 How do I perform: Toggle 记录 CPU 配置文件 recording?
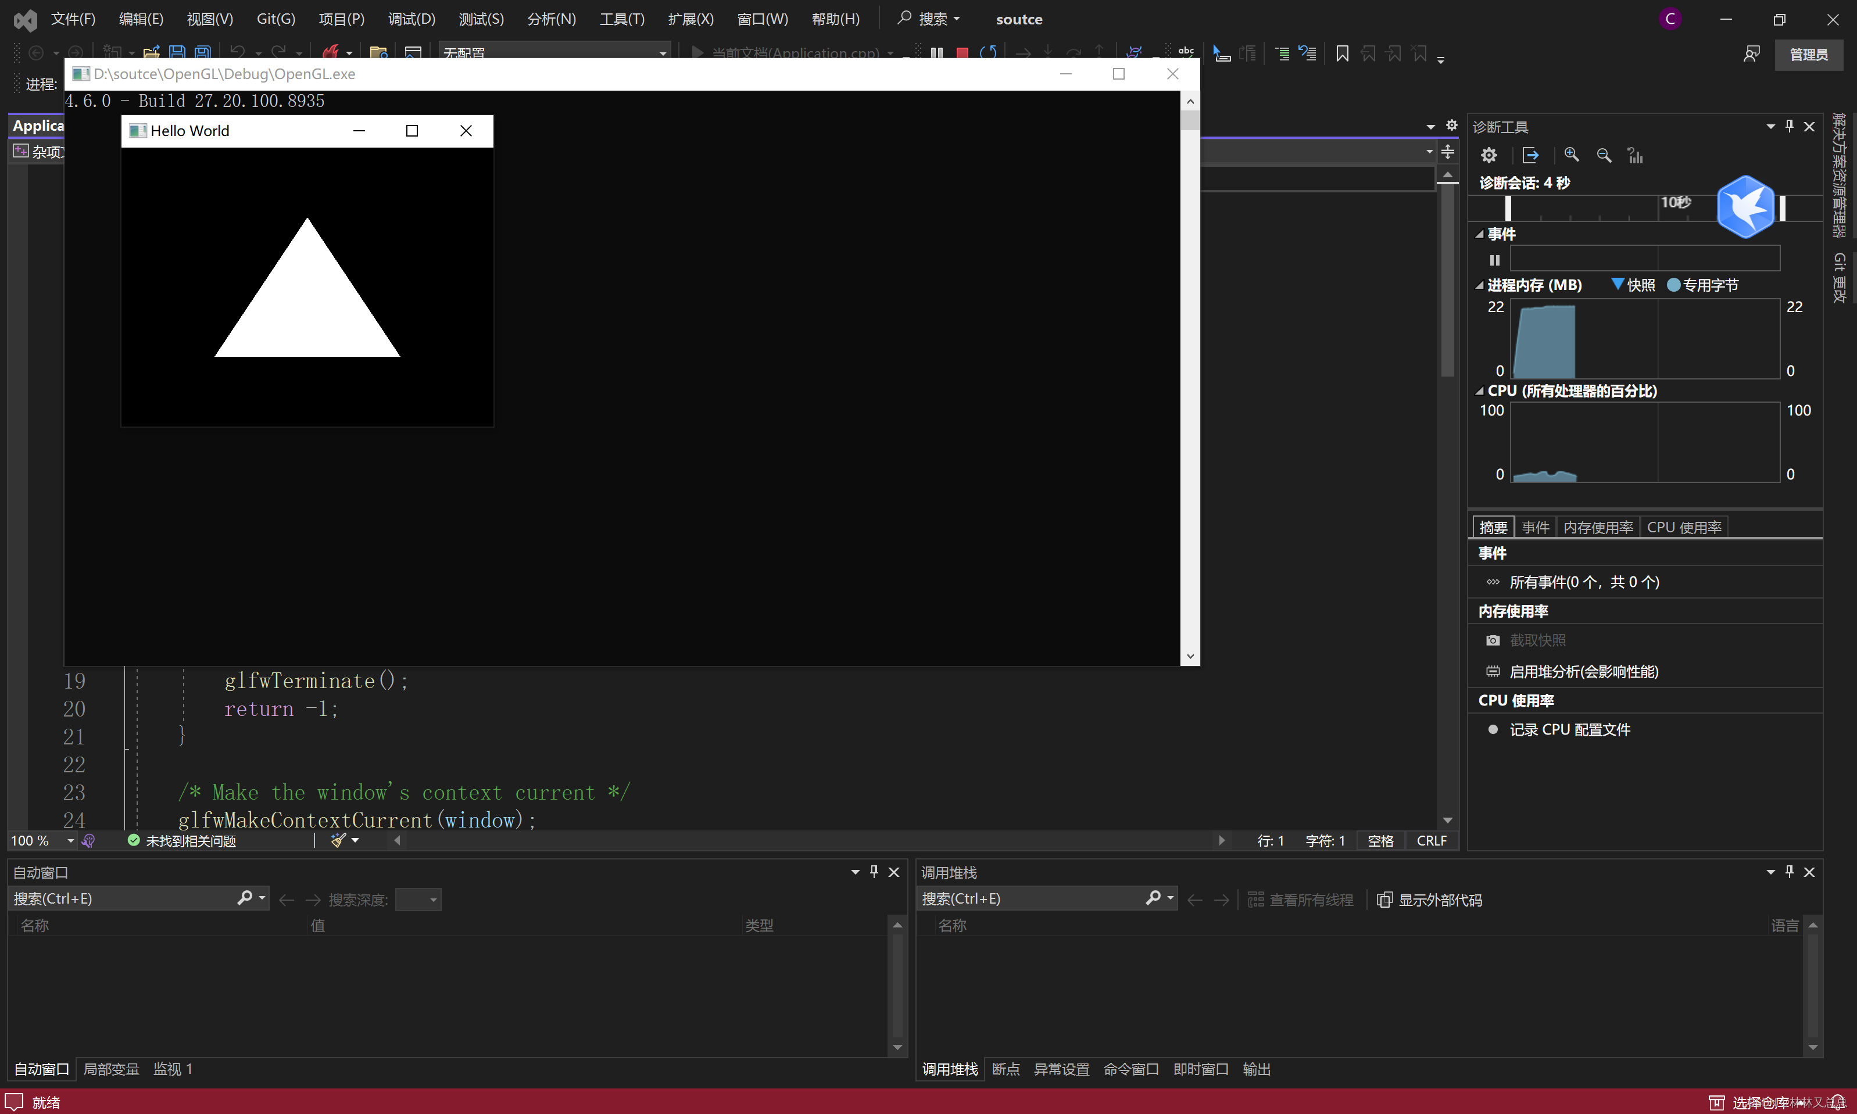(x=1569, y=730)
